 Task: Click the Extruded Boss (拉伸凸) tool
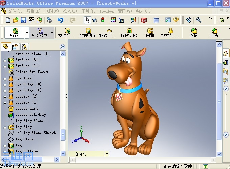[x=67, y=33]
